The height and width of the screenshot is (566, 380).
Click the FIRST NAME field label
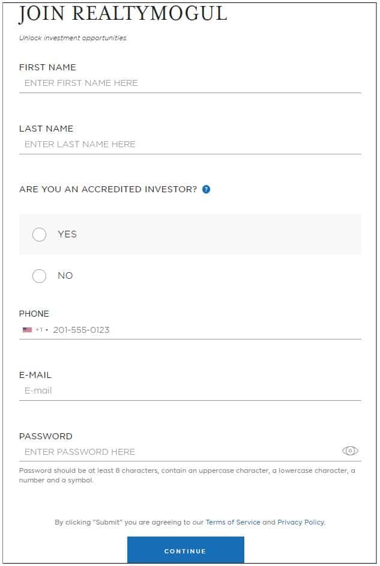[x=47, y=67]
